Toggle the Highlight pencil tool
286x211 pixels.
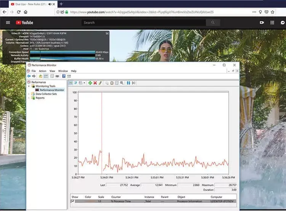[x=100, y=83]
